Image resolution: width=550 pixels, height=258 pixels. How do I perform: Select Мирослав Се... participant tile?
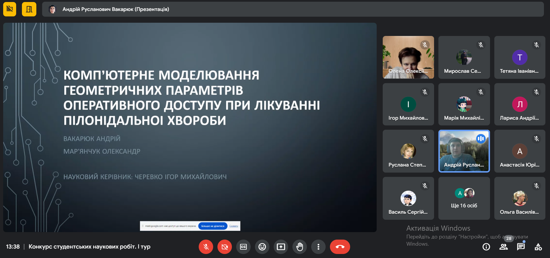click(464, 57)
